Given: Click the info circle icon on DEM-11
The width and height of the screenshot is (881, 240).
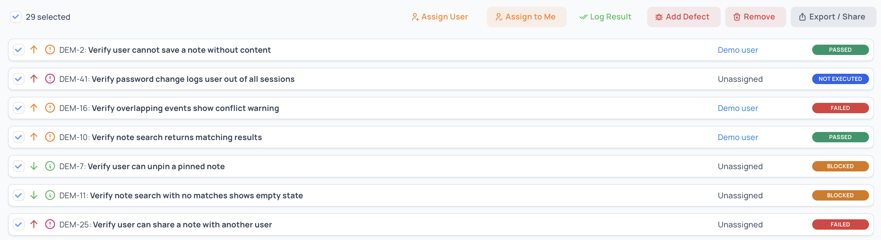Looking at the screenshot, I should 50,195.
